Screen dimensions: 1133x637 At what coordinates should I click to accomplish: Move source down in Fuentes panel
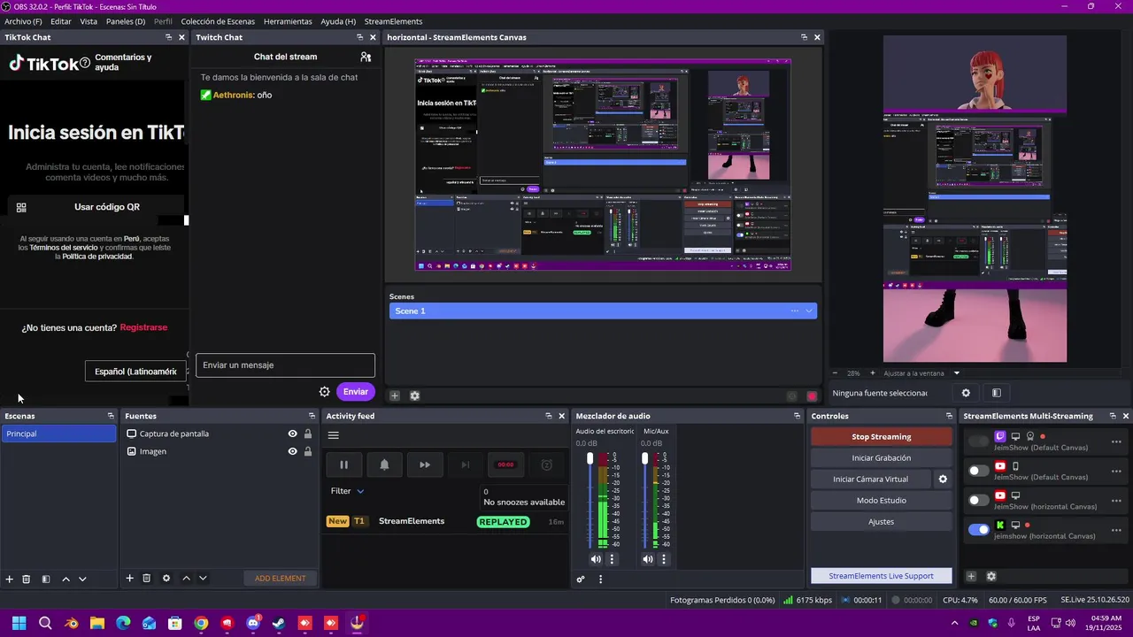coord(203,579)
